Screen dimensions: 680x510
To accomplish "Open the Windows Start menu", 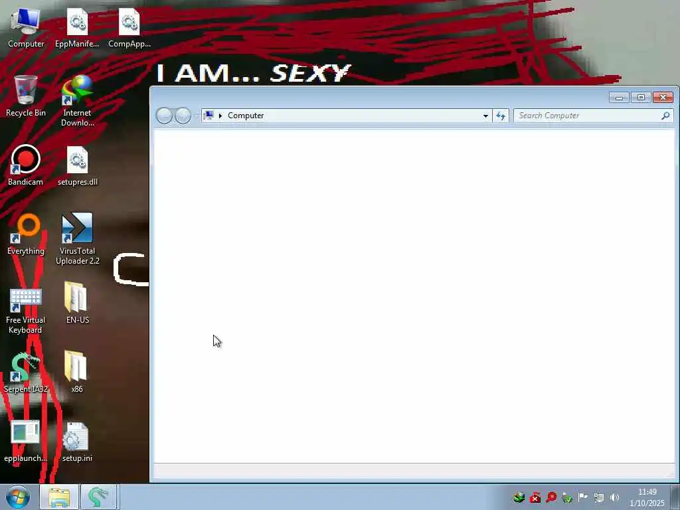I will pyautogui.click(x=18, y=497).
